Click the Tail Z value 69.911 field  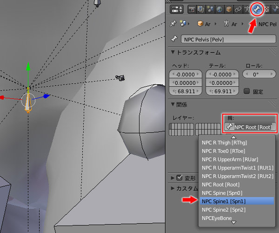coord(222,91)
